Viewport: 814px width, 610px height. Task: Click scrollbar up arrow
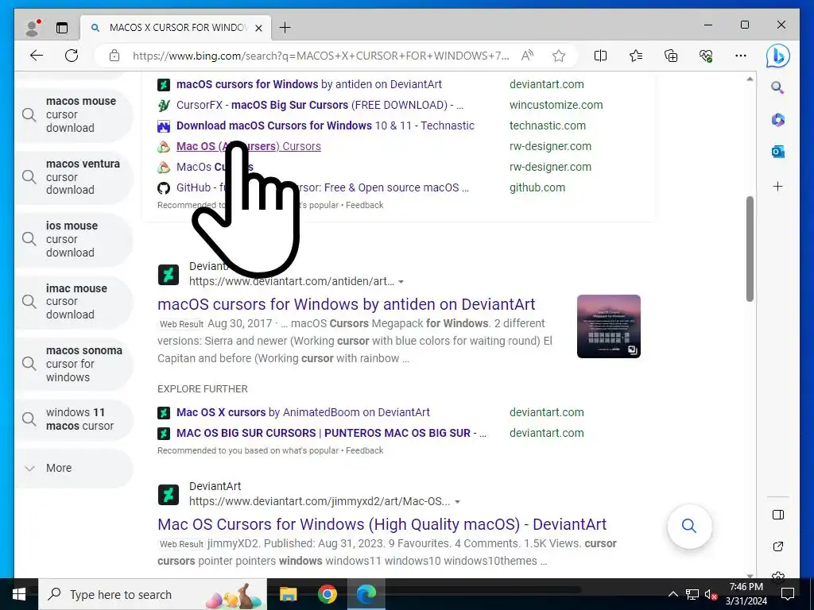click(x=750, y=79)
